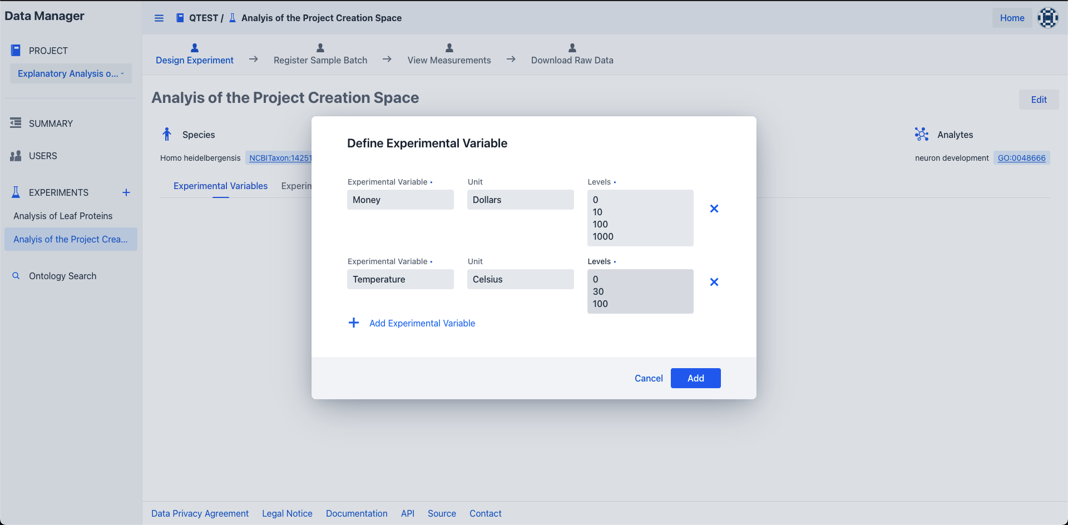The height and width of the screenshot is (525, 1068).
Task: Click the Species person icon
Action: (167, 134)
